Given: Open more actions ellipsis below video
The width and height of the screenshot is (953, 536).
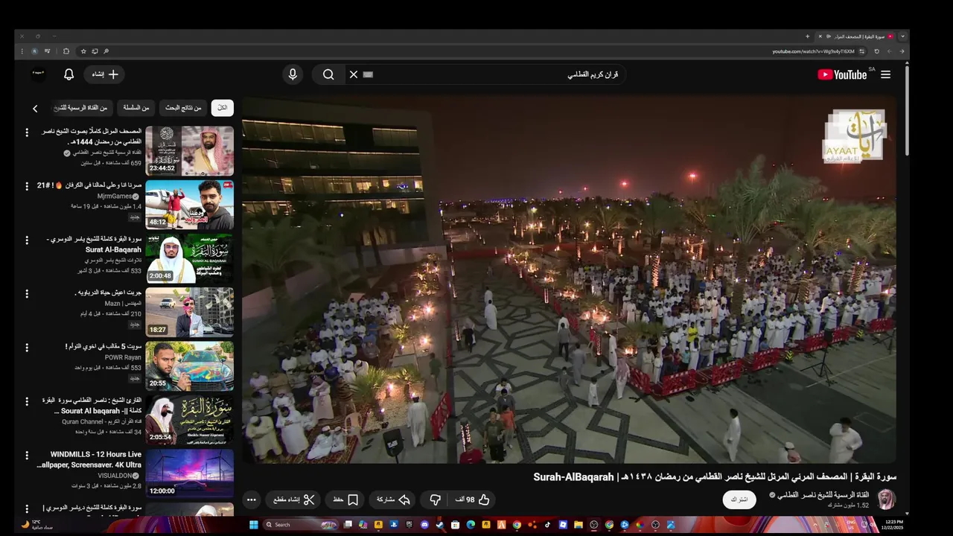Looking at the screenshot, I should coord(252,500).
